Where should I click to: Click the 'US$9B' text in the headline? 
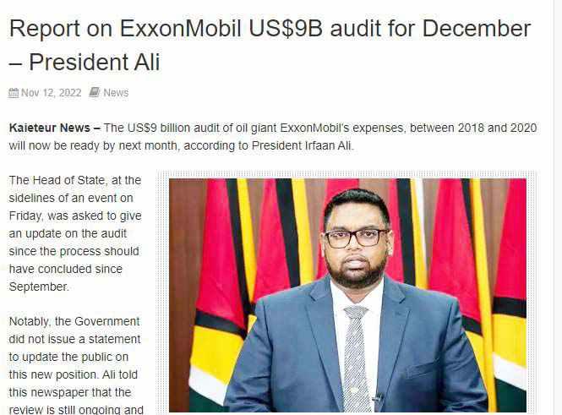tap(286, 28)
